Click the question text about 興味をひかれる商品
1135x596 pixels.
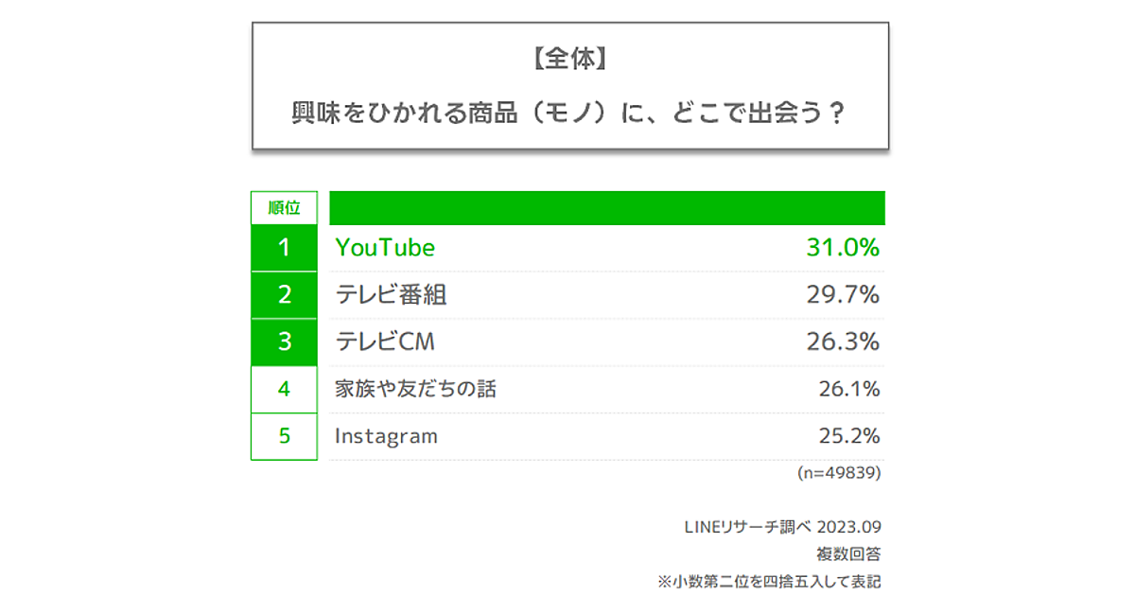(x=569, y=114)
